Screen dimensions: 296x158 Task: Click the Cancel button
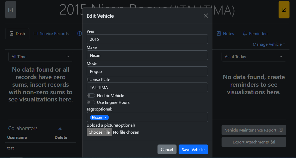point(167,149)
